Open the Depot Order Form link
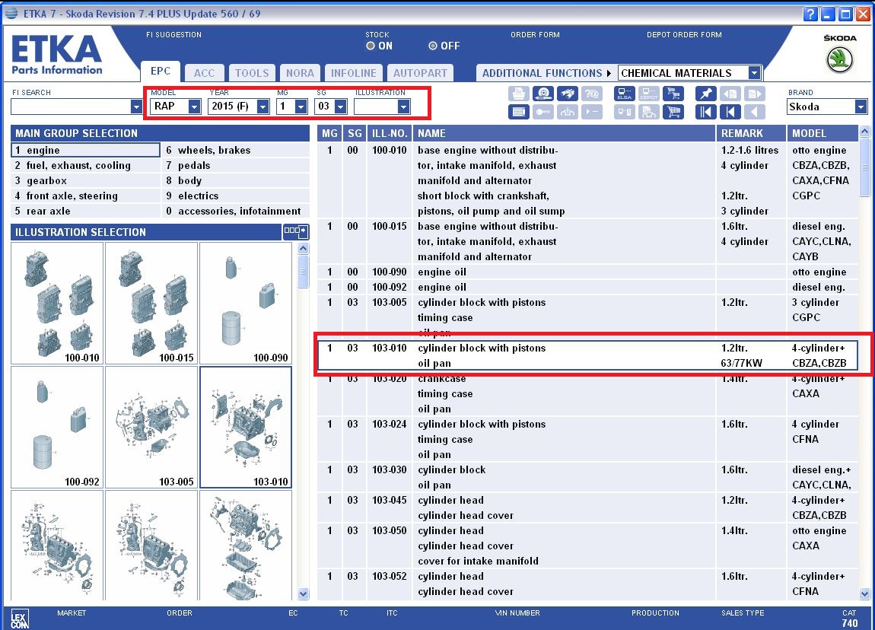This screenshot has width=875, height=630. pos(684,34)
